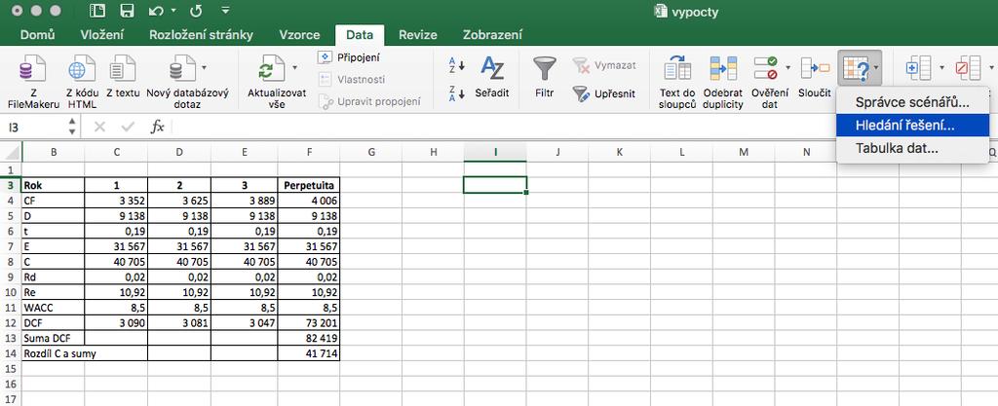This screenshot has width=998, height=406.
Task: Select column F header
Action: coord(309,152)
